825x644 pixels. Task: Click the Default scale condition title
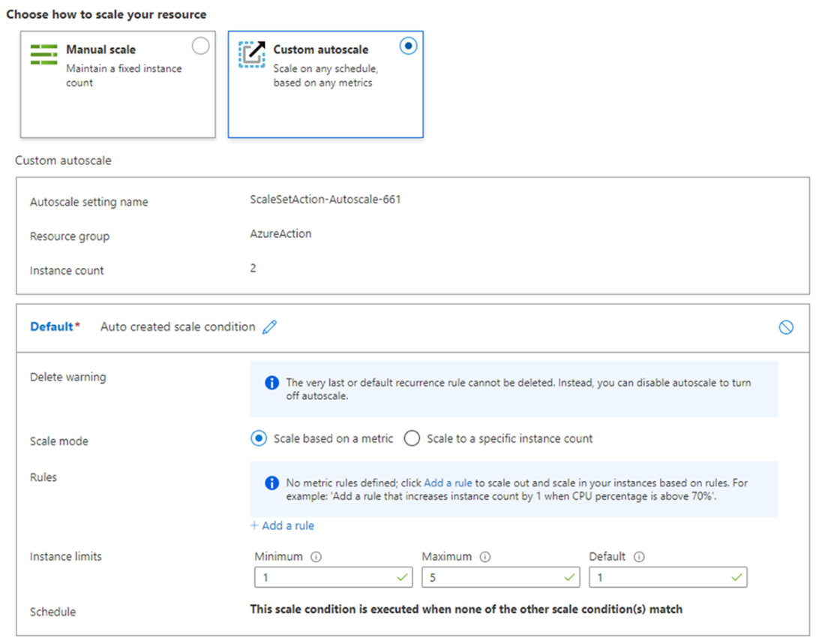52,327
